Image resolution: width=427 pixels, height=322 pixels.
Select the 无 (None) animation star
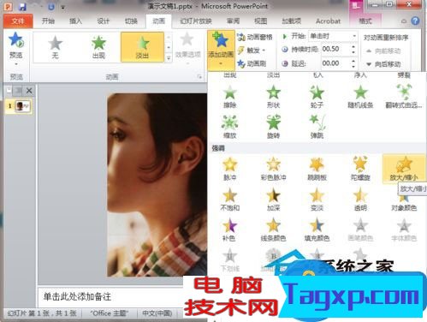55,47
